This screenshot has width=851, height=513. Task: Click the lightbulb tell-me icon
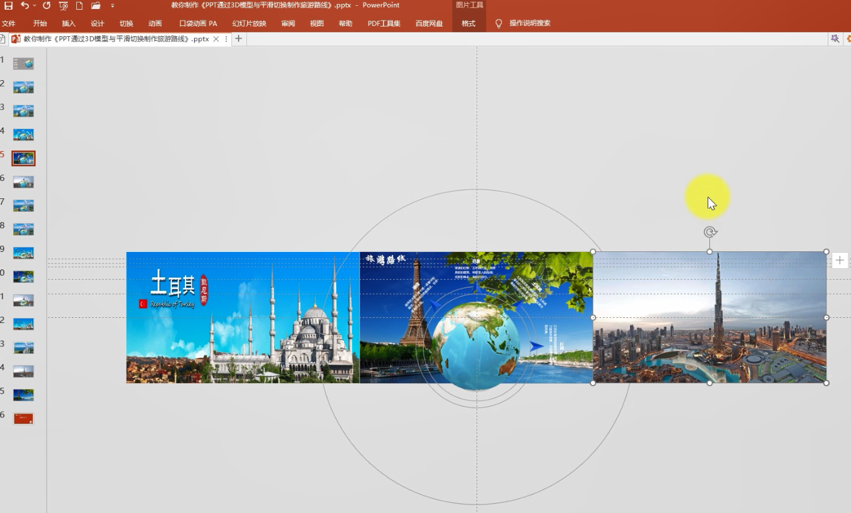tap(499, 23)
